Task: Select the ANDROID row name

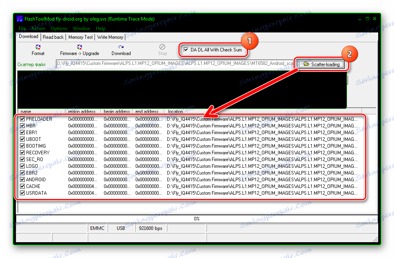Action: click(36, 180)
